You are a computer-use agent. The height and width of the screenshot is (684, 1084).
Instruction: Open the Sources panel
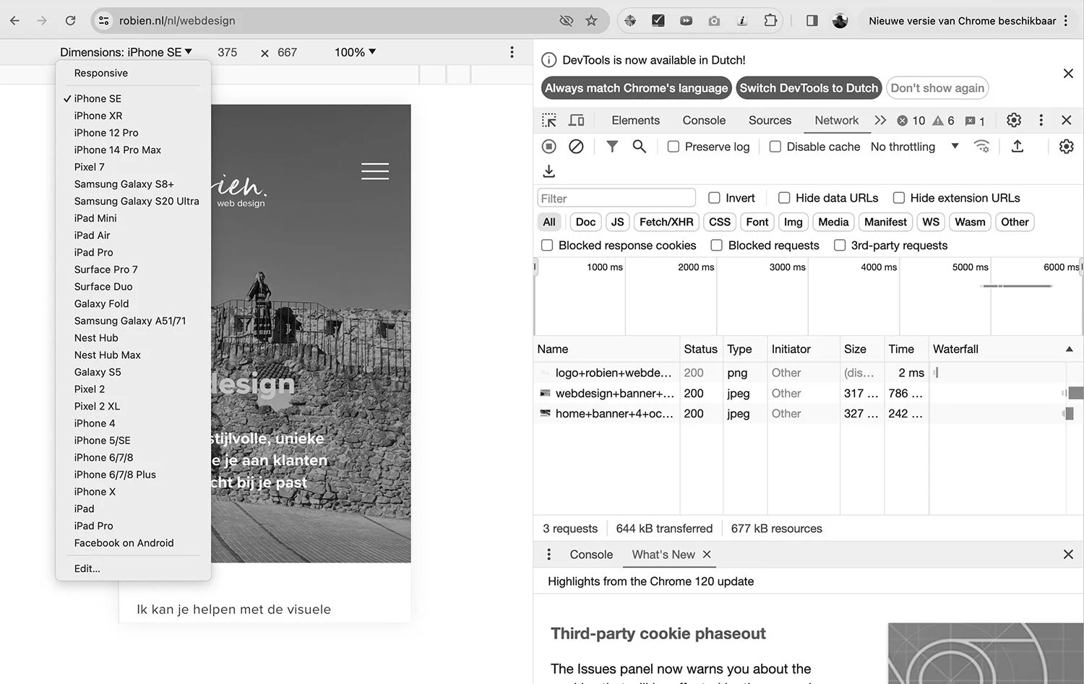tap(769, 120)
